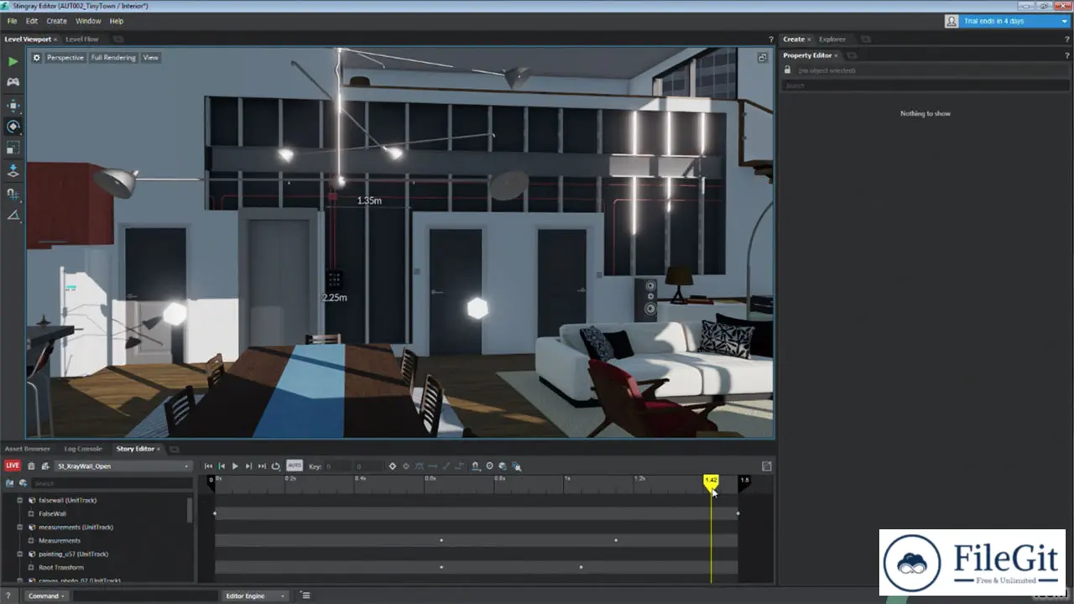Click the clipboard icon next to LIVE

31,466
